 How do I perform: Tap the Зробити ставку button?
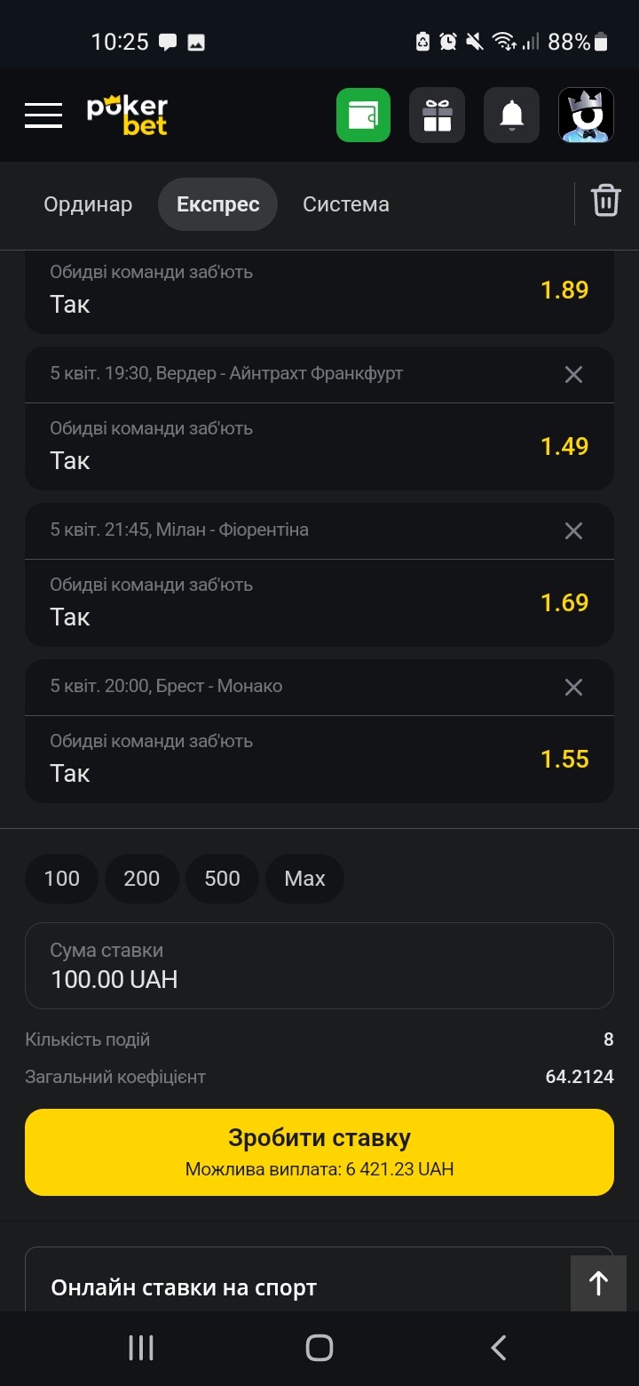pos(319,1152)
